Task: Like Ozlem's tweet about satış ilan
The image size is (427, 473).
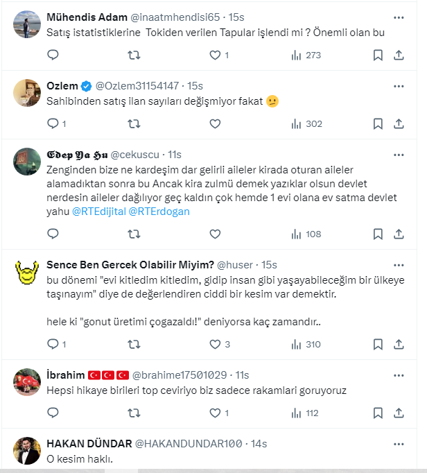Action: click(215, 124)
